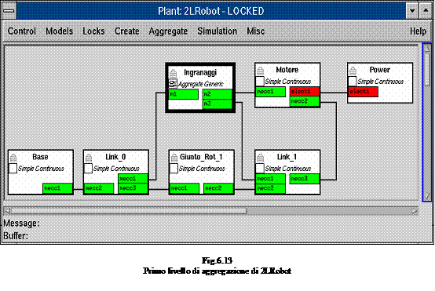Click the lock icon on Power block
Screen dimensions: 435x291
click(x=353, y=71)
